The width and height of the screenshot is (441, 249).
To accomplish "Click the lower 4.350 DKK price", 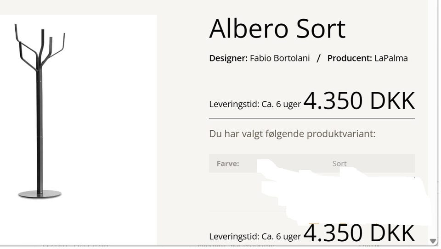I will click(x=359, y=233).
